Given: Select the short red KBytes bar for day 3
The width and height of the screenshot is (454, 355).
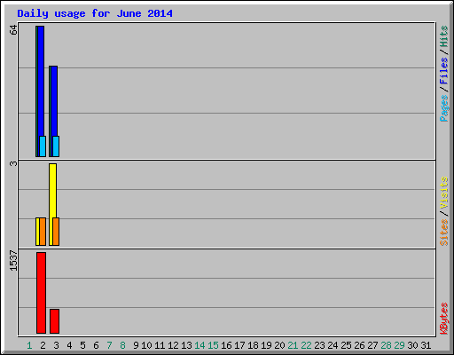Looking at the screenshot, I should pos(54,321).
